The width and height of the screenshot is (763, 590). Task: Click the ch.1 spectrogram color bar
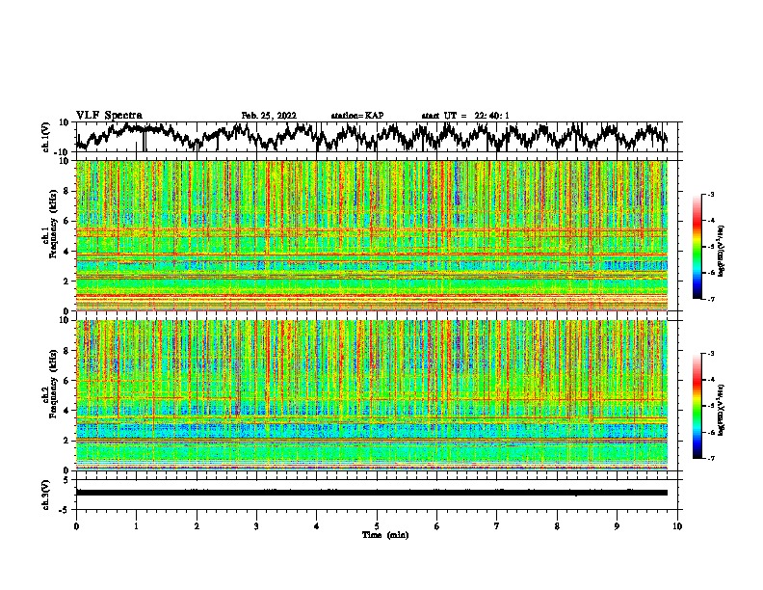697,247
